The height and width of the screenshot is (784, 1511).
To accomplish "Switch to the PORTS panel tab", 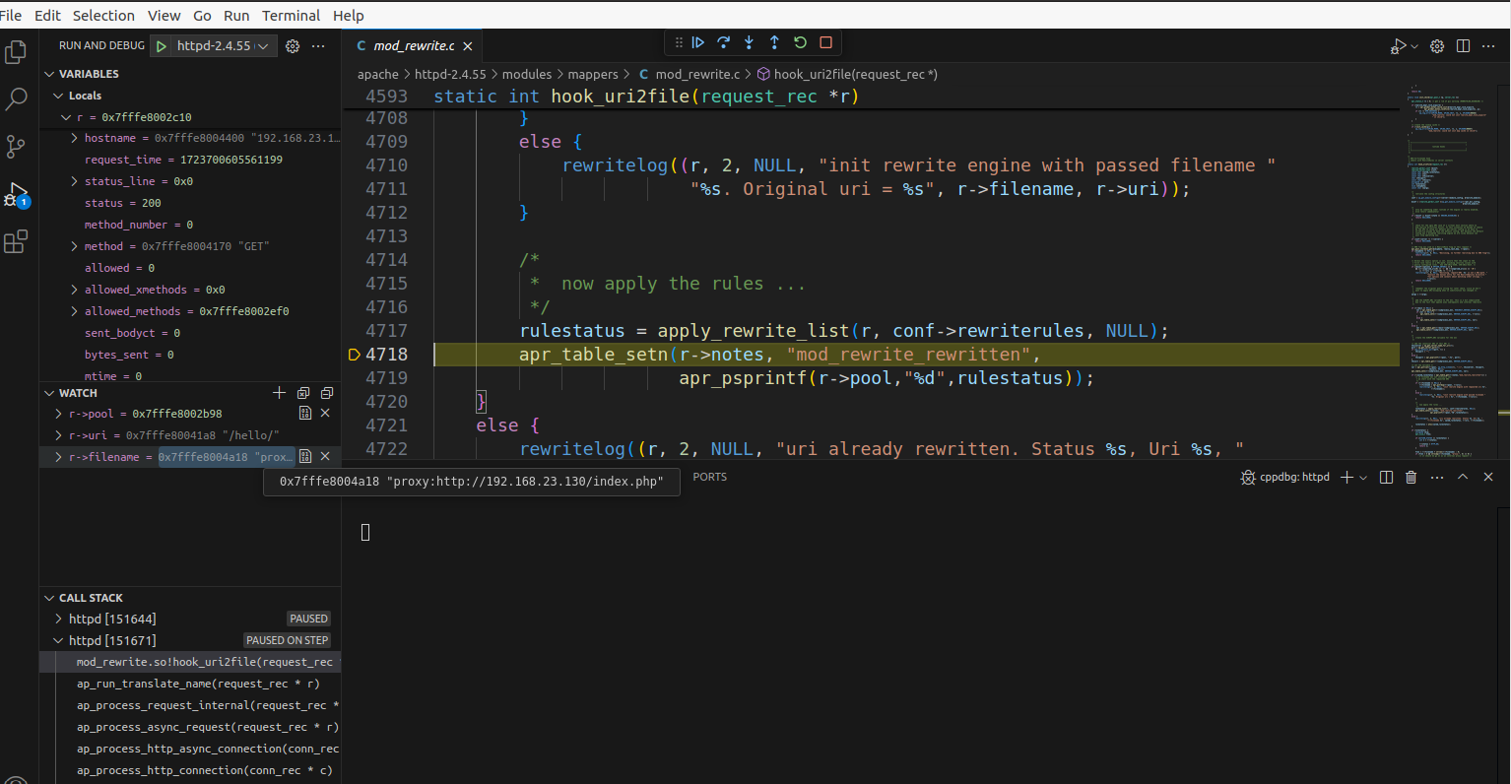I will pos(709,477).
